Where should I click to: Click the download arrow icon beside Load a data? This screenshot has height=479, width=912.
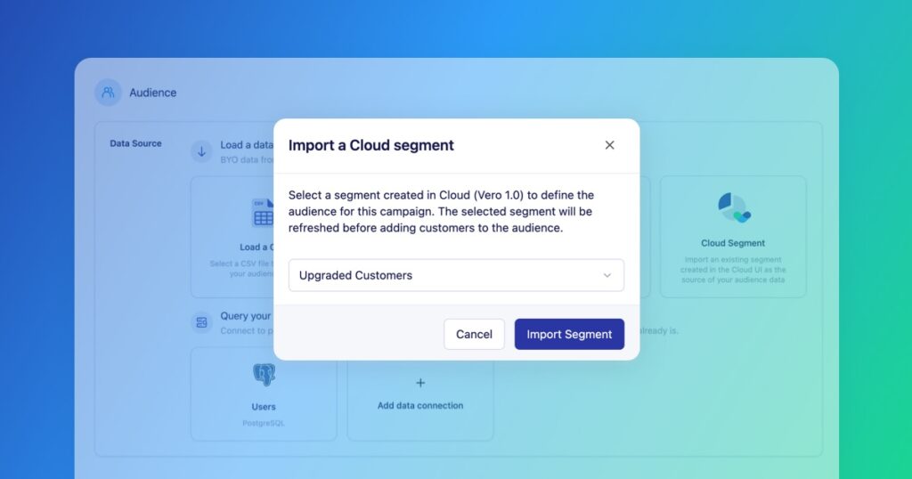click(202, 150)
